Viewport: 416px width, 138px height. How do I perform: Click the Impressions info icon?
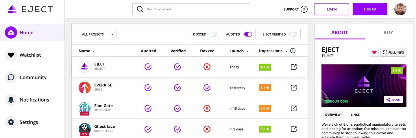pyautogui.click(x=293, y=51)
